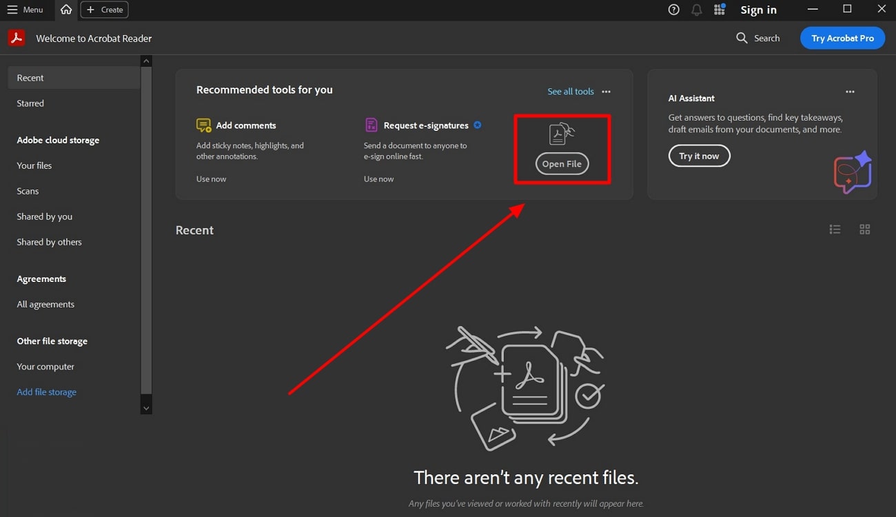Click the no recent files illustration
Image resolution: width=896 pixels, height=517 pixels.
525,388
